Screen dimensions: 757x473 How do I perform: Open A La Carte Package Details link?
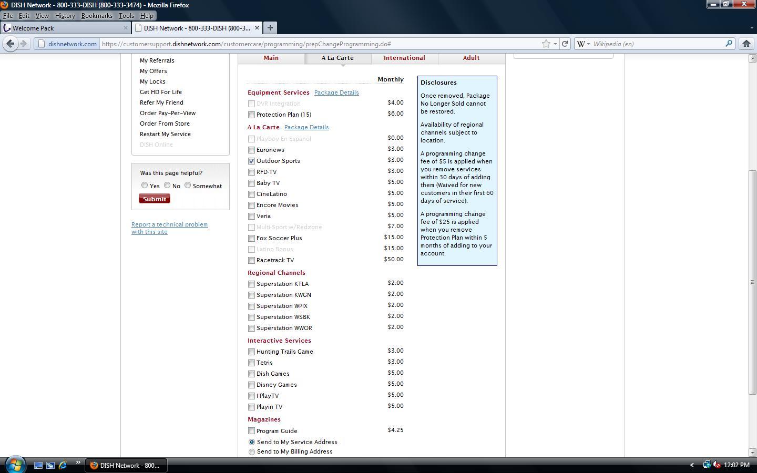click(x=306, y=127)
